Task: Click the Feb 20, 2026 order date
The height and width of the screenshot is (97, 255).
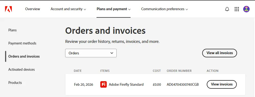Action: click(x=84, y=84)
